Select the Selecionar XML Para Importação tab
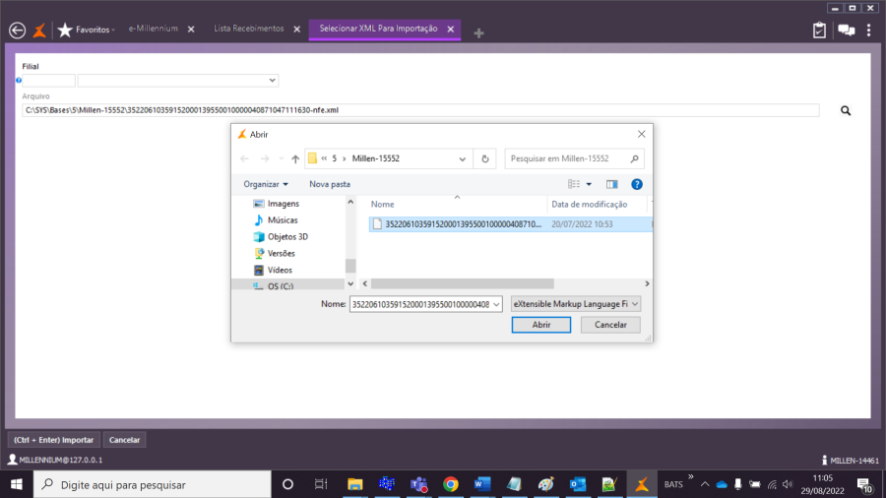 [x=378, y=29]
